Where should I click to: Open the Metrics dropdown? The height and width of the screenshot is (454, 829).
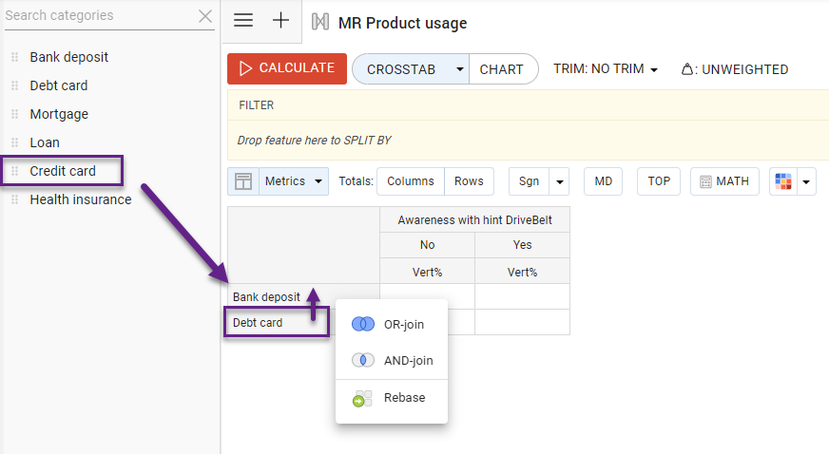pos(294,181)
